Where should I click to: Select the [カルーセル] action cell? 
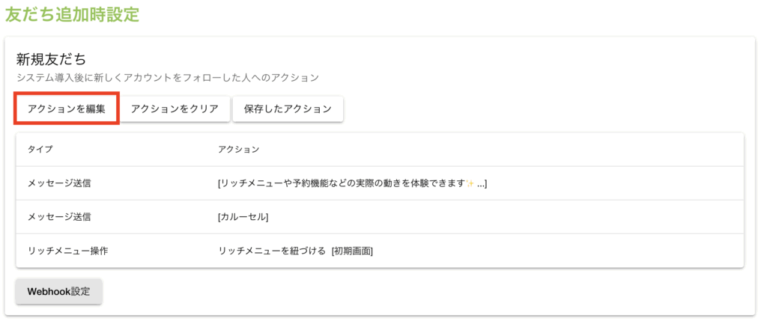pyautogui.click(x=243, y=217)
